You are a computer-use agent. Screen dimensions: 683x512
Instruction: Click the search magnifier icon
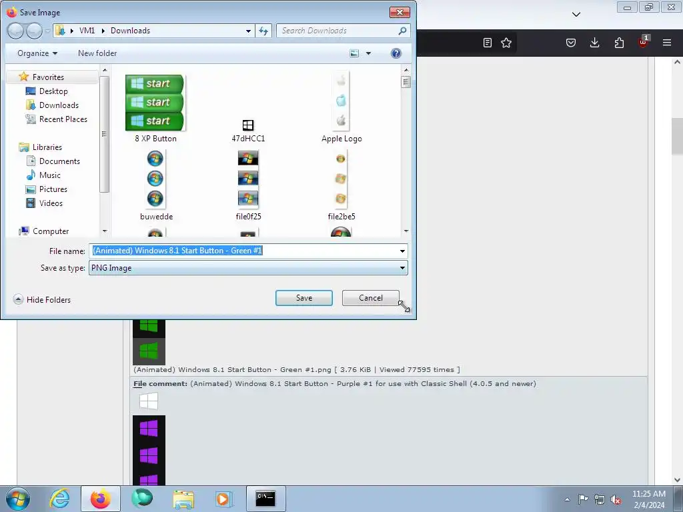point(402,31)
